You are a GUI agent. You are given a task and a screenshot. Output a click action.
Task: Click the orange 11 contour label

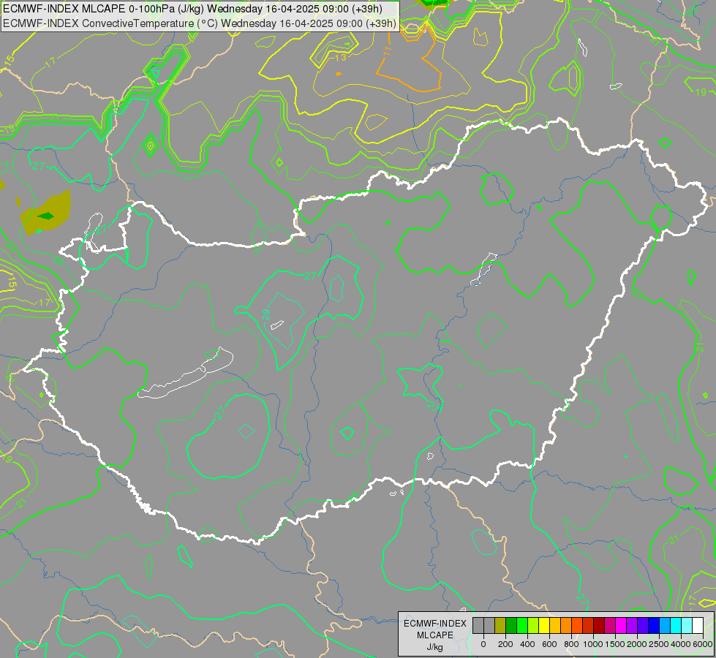[387, 50]
